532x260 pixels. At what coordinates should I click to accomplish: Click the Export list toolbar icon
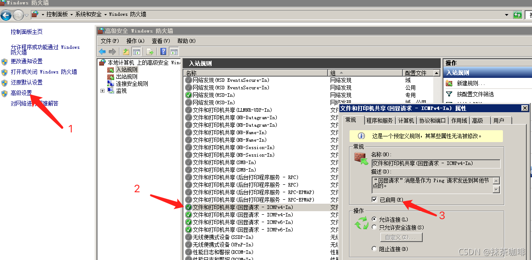click(x=150, y=51)
